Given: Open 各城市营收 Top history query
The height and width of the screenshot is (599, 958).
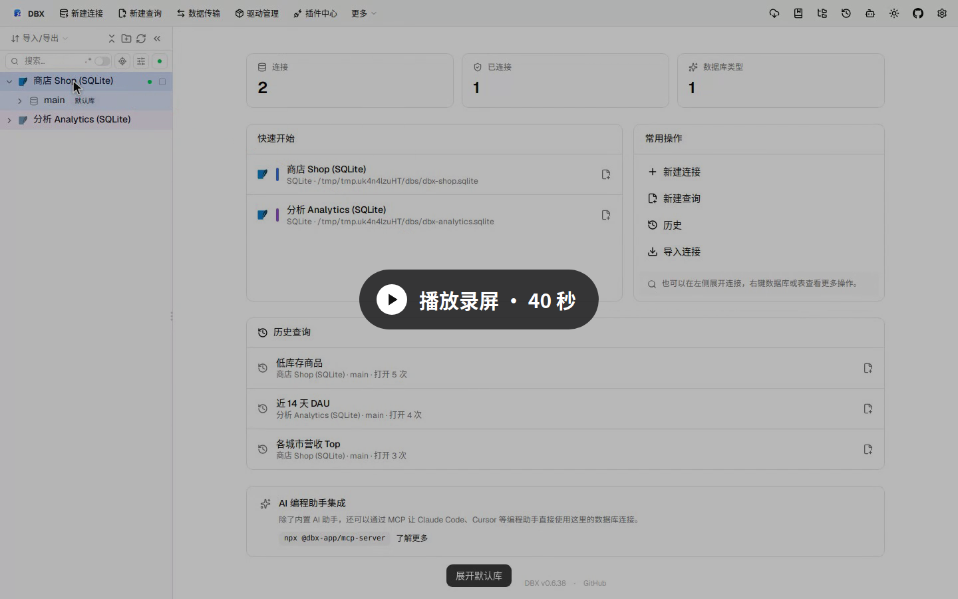Looking at the screenshot, I should (565, 449).
